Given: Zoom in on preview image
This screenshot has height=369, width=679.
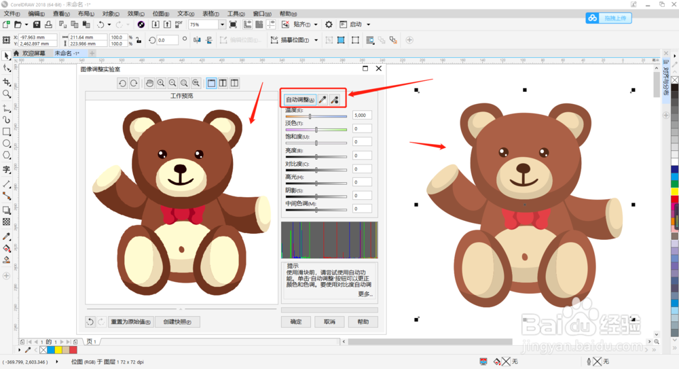Looking at the screenshot, I should click(161, 84).
